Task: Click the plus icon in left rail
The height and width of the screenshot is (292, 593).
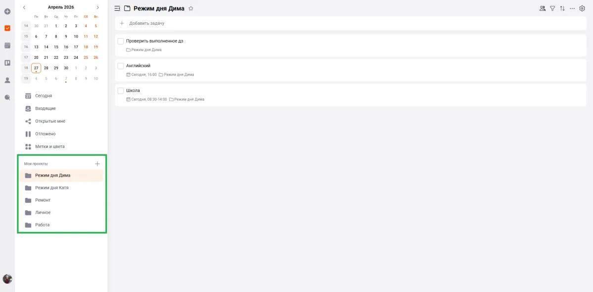Action: coord(7,11)
